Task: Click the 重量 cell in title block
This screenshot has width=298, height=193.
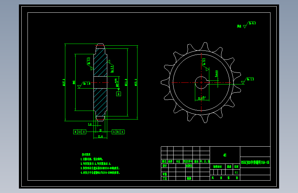Action: 229,167
